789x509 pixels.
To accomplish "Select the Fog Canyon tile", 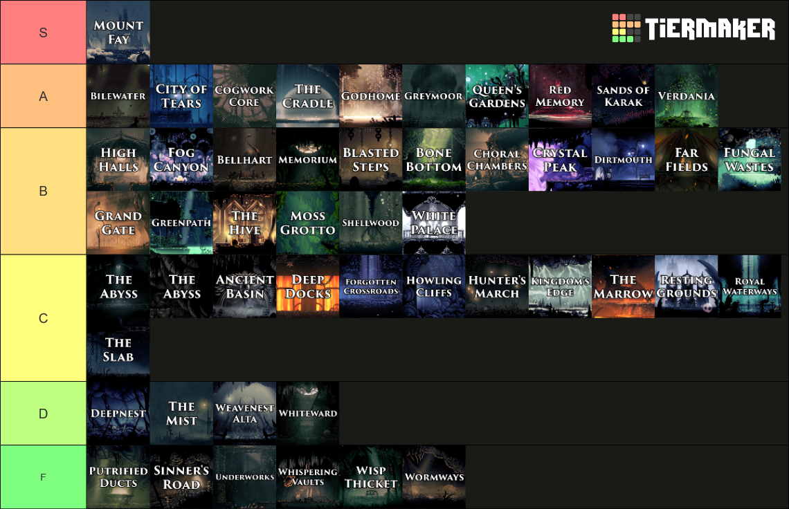I will 181,160.
